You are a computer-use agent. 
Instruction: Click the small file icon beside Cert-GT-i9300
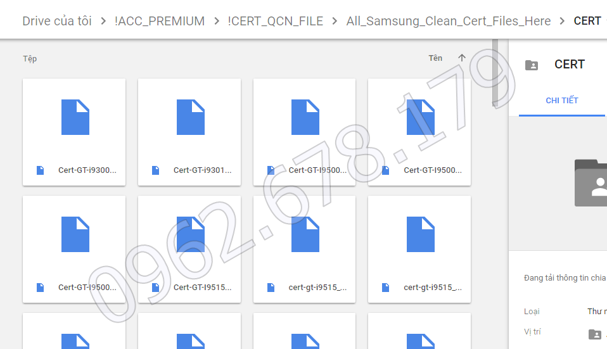(x=41, y=170)
